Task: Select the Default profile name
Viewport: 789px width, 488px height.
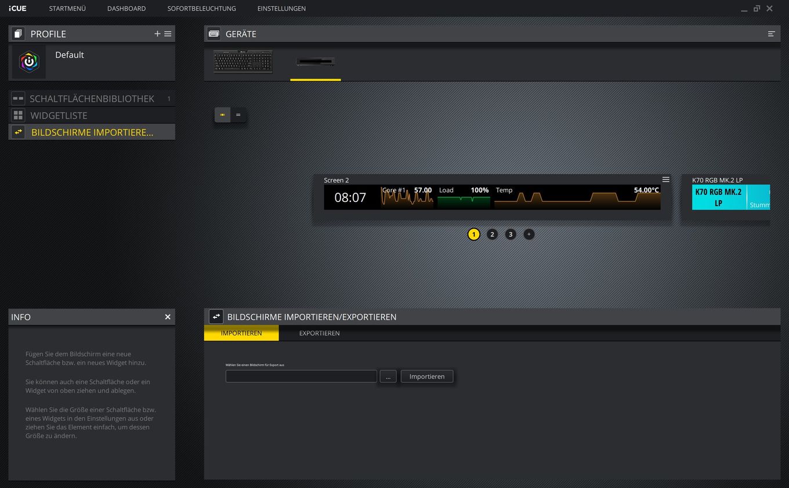Action: point(70,55)
